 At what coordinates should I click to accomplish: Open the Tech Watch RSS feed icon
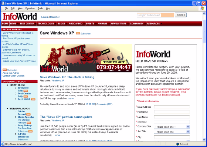[x=33, y=99]
